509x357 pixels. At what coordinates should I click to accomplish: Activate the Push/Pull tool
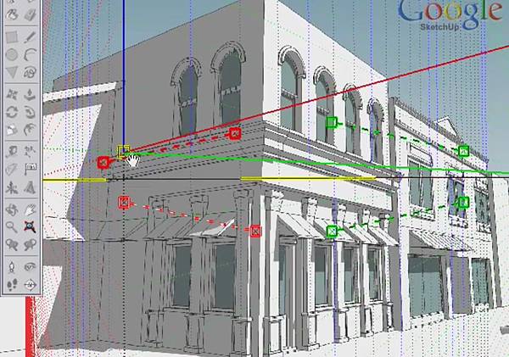30,95
